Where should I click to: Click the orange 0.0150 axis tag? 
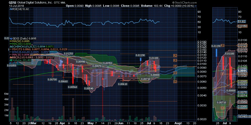pyautogui.click(x=242, y=26)
